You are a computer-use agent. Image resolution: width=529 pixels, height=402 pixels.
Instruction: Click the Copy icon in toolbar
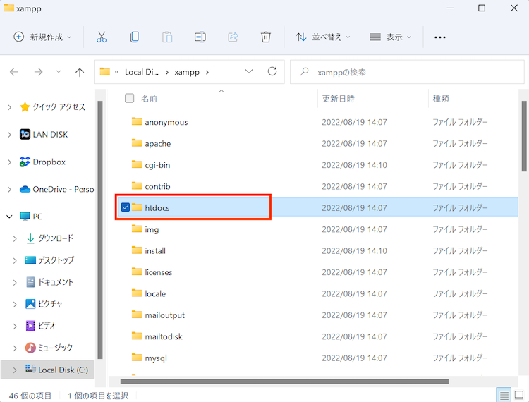click(134, 37)
